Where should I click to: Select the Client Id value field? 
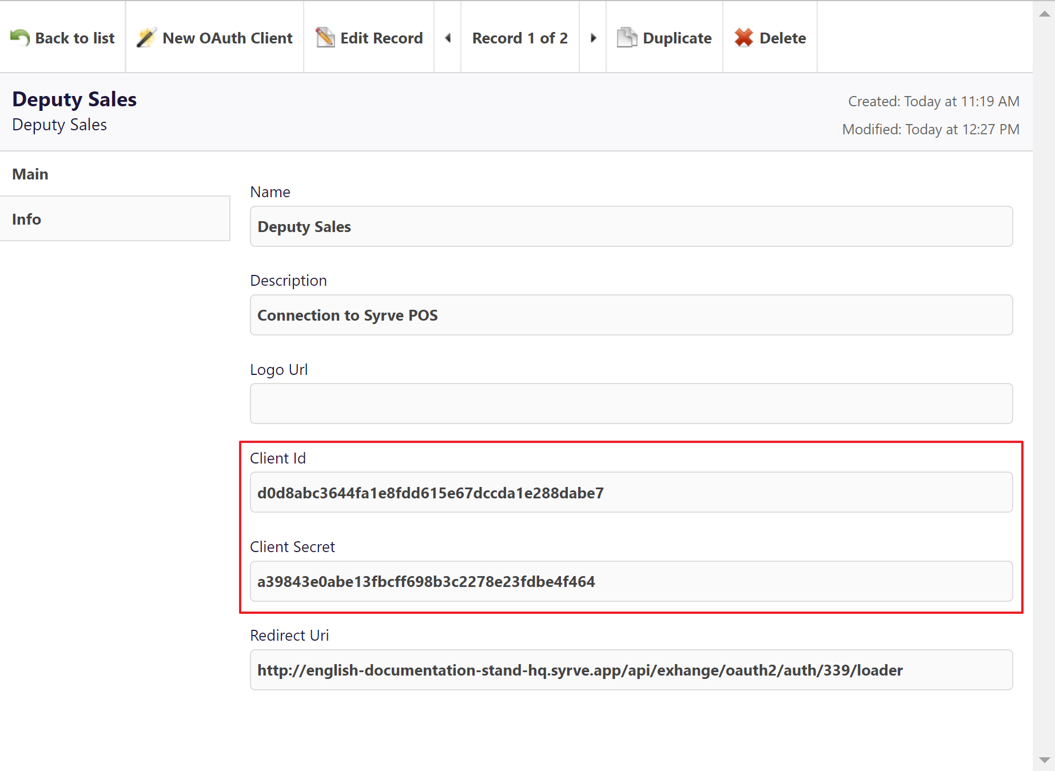[631, 492]
